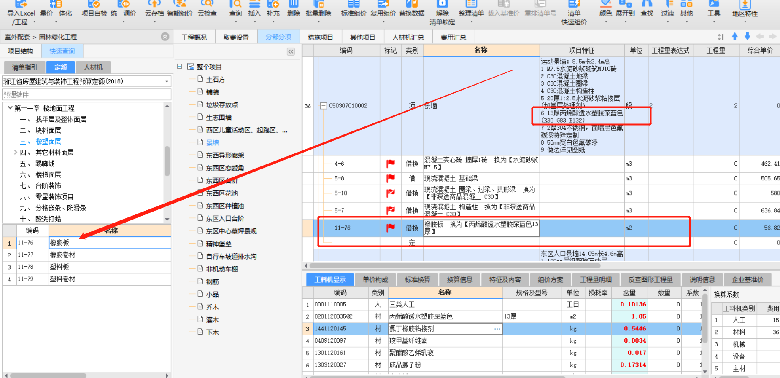Switch to 人材机汇总 tab
The width and height of the screenshot is (780, 378).
click(408, 37)
